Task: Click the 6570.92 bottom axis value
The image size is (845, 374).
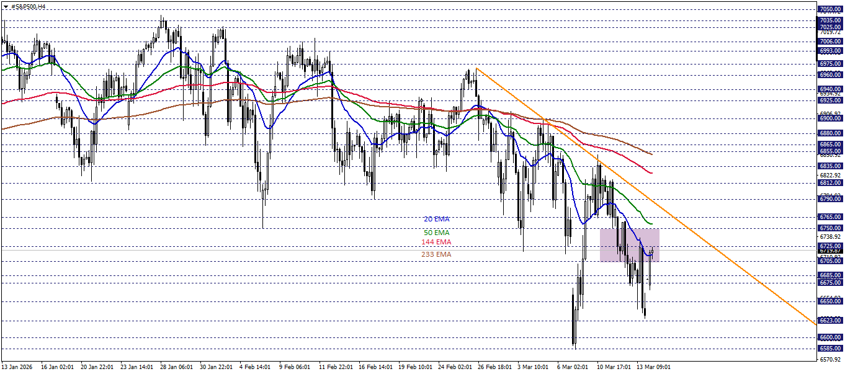Action: tap(831, 358)
